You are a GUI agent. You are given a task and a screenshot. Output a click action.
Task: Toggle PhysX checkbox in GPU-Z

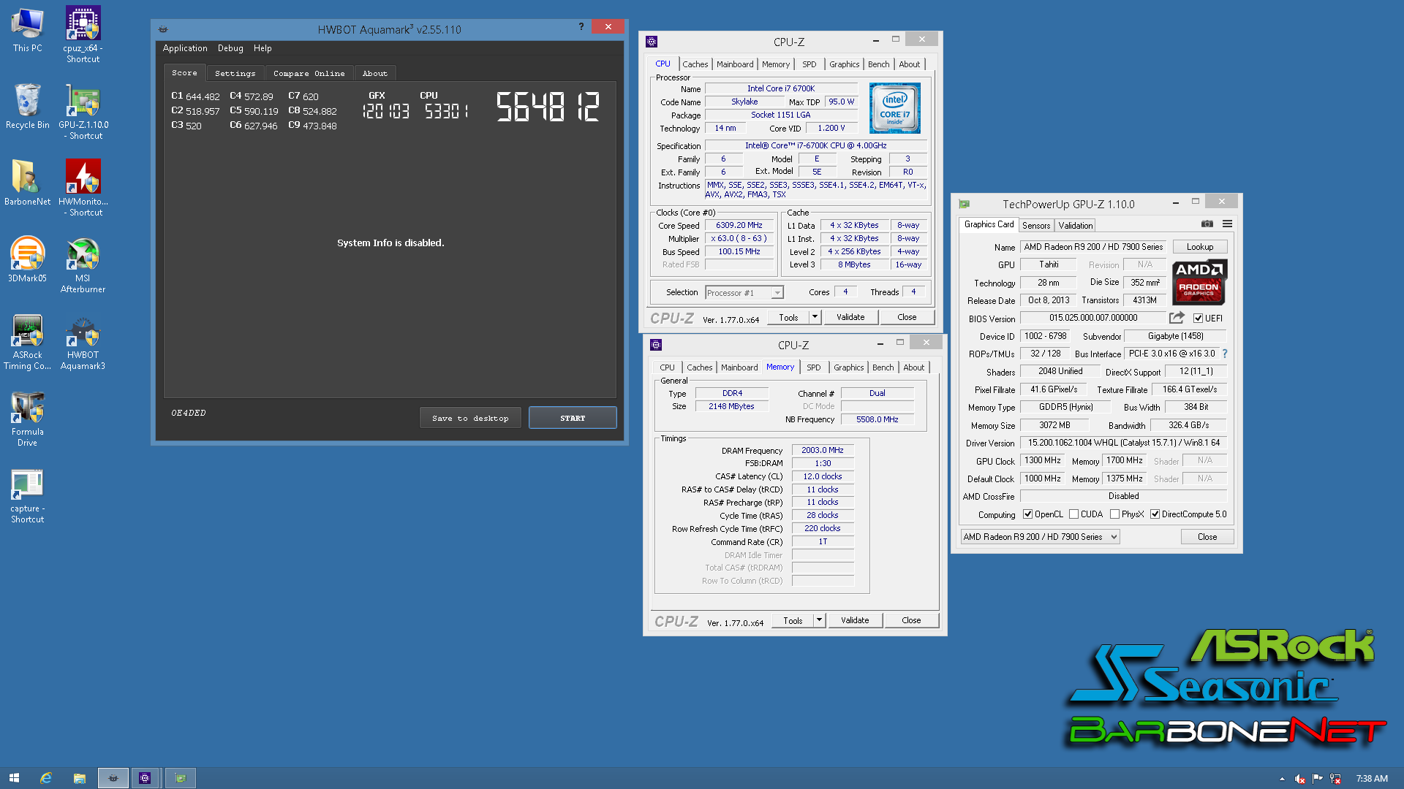[x=1114, y=514]
